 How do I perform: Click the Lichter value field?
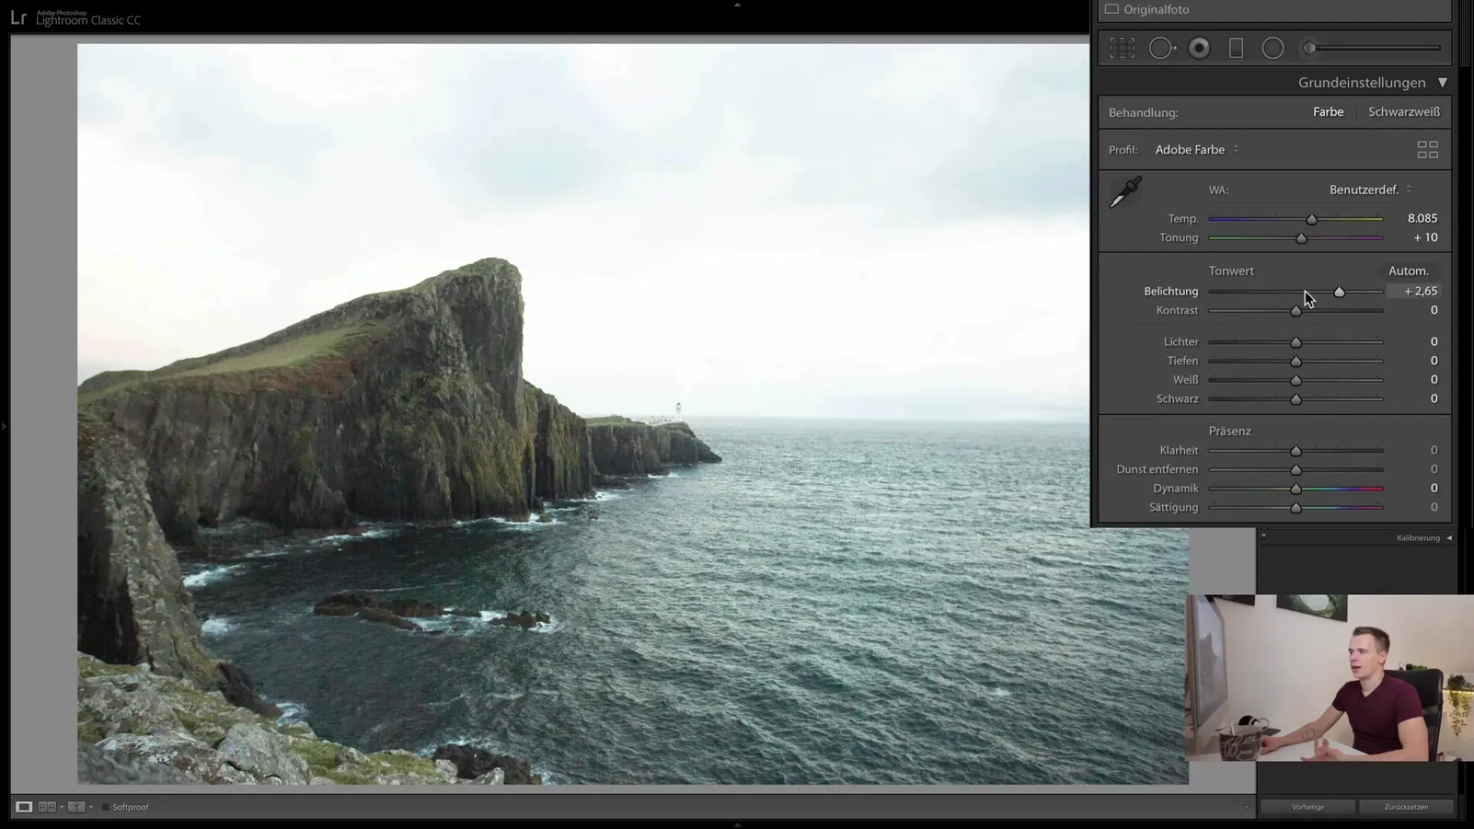pos(1433,342)
